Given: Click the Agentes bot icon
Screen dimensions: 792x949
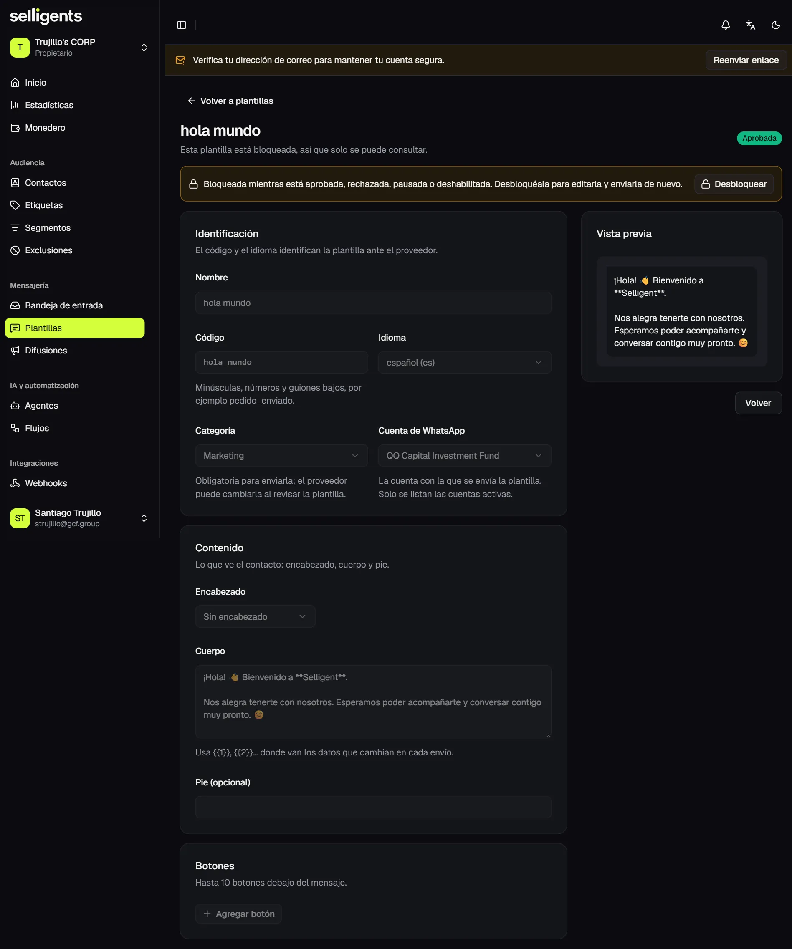Looking at the screenshot, I should pos(15,406).
